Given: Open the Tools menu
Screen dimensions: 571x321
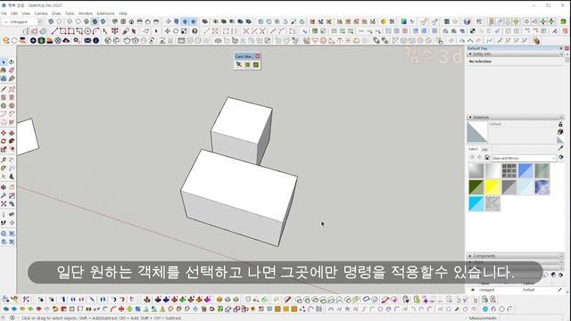Looking at the screenshot, I should pyautogui.click(x=70, y=13).
